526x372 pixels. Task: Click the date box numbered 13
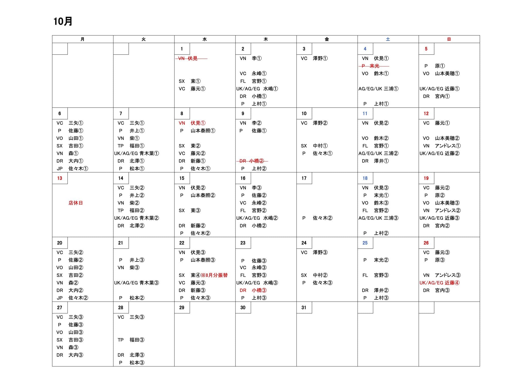click(60, 178)
